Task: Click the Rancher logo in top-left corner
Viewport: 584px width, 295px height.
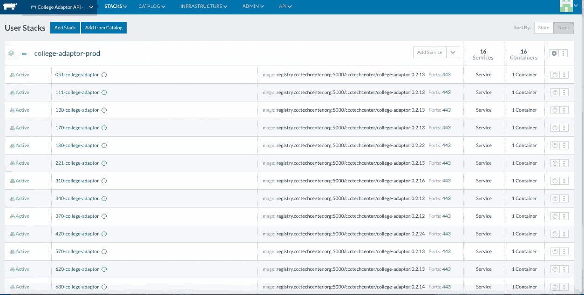Action: click(x=9, y=7)
